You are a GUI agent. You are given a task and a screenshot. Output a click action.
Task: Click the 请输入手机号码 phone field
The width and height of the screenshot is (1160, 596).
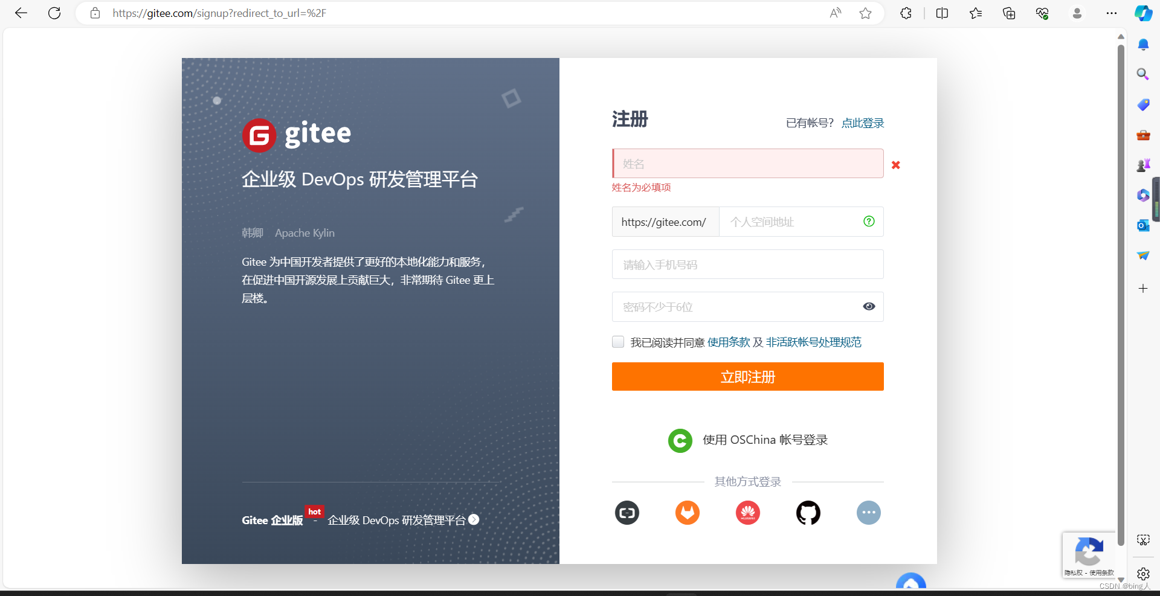coord(748,264)
